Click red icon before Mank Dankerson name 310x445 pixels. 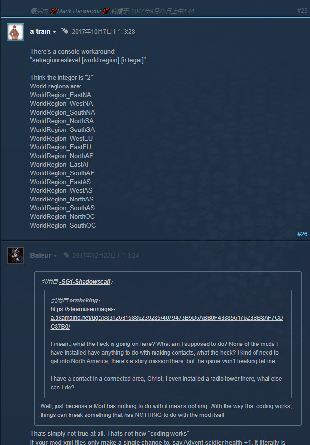[54, 11]
